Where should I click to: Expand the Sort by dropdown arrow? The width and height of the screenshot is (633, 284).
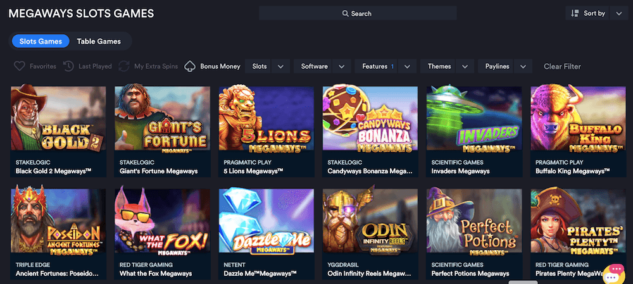pos(619,14)
